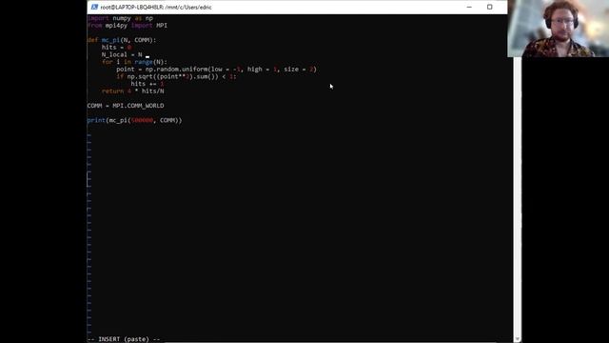Click the 'return 4 * hits/N' line
The width and height of the screenshot is (609, 343).
click(133, 91)
